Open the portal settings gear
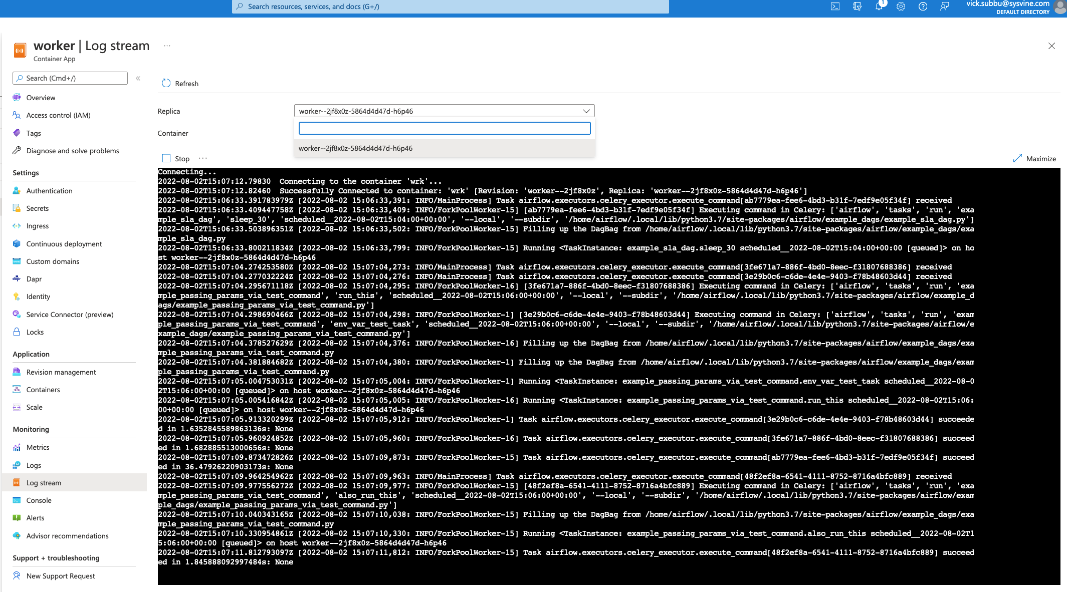Screen dimensions: 1067x592 click(901, 7)
